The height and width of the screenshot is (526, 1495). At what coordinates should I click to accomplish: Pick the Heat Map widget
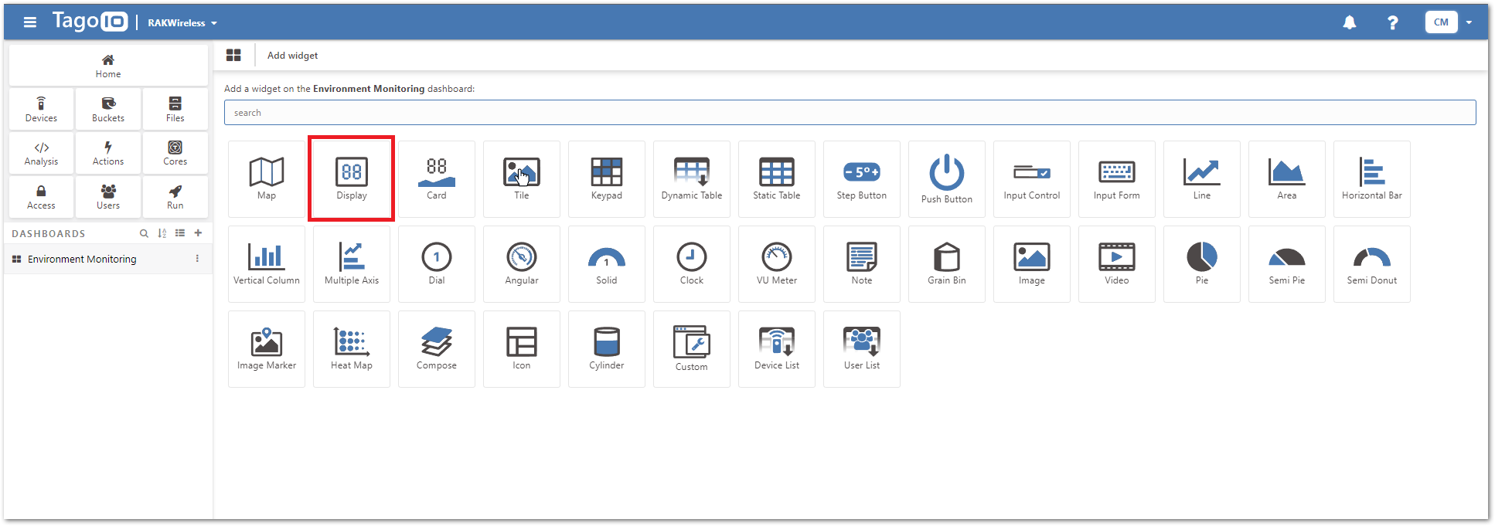point(351,348)
